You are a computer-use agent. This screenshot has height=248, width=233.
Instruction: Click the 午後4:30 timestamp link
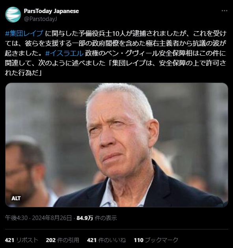pos(16,218)
